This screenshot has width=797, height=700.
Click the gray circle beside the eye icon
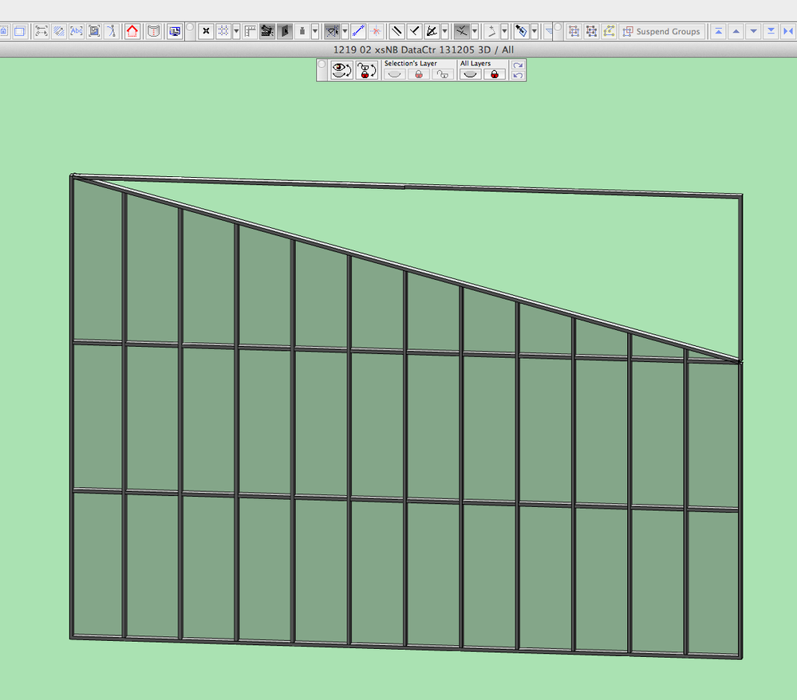(x=322, y=65)
